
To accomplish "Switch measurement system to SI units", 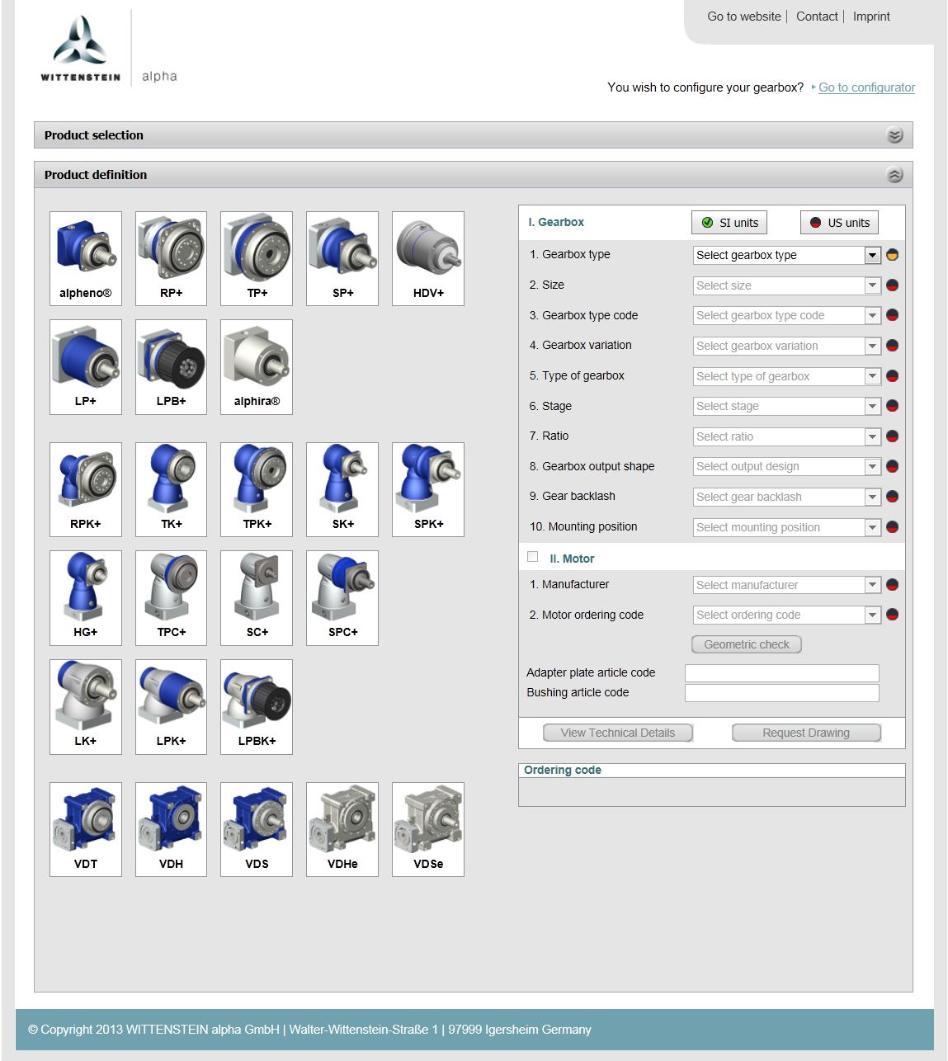I will click(729, 222).
